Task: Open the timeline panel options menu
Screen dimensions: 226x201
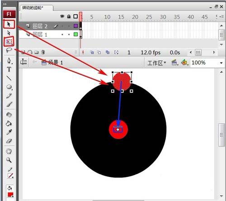Action: (x=221, y=16)
